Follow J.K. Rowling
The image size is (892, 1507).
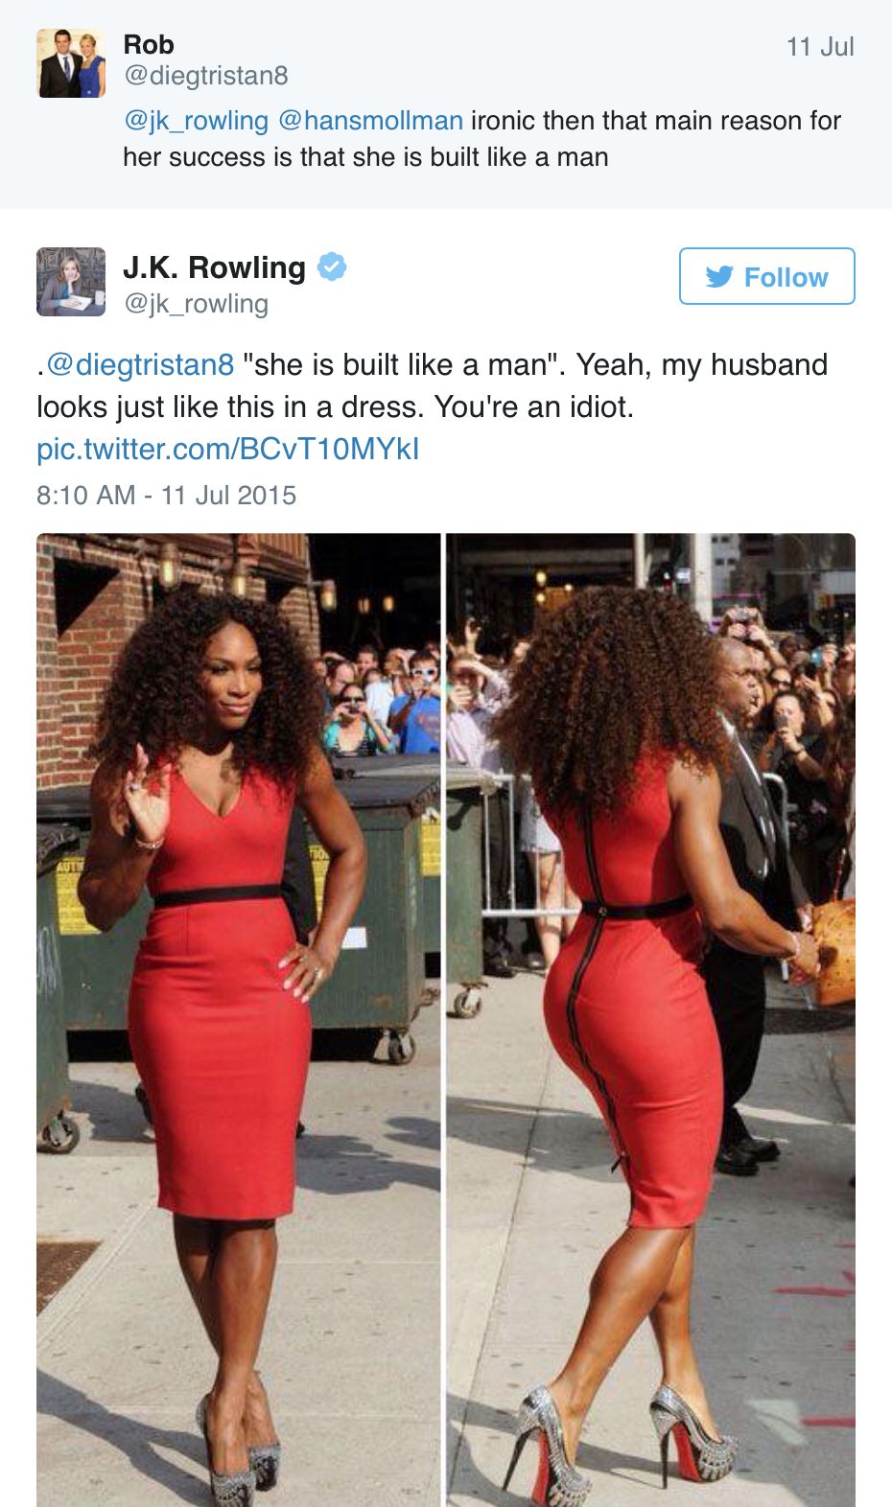click(766, 276)
